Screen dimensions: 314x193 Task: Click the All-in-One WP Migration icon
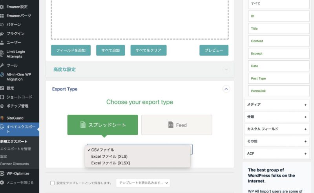2,74
